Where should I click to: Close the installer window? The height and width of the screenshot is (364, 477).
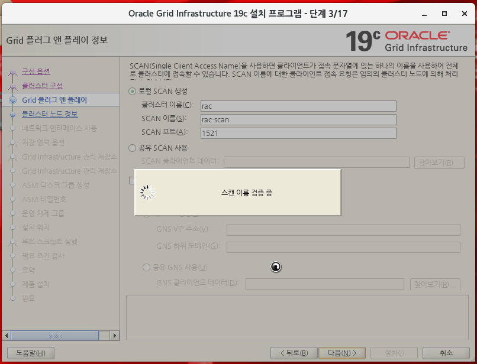[x=465, y=14]
